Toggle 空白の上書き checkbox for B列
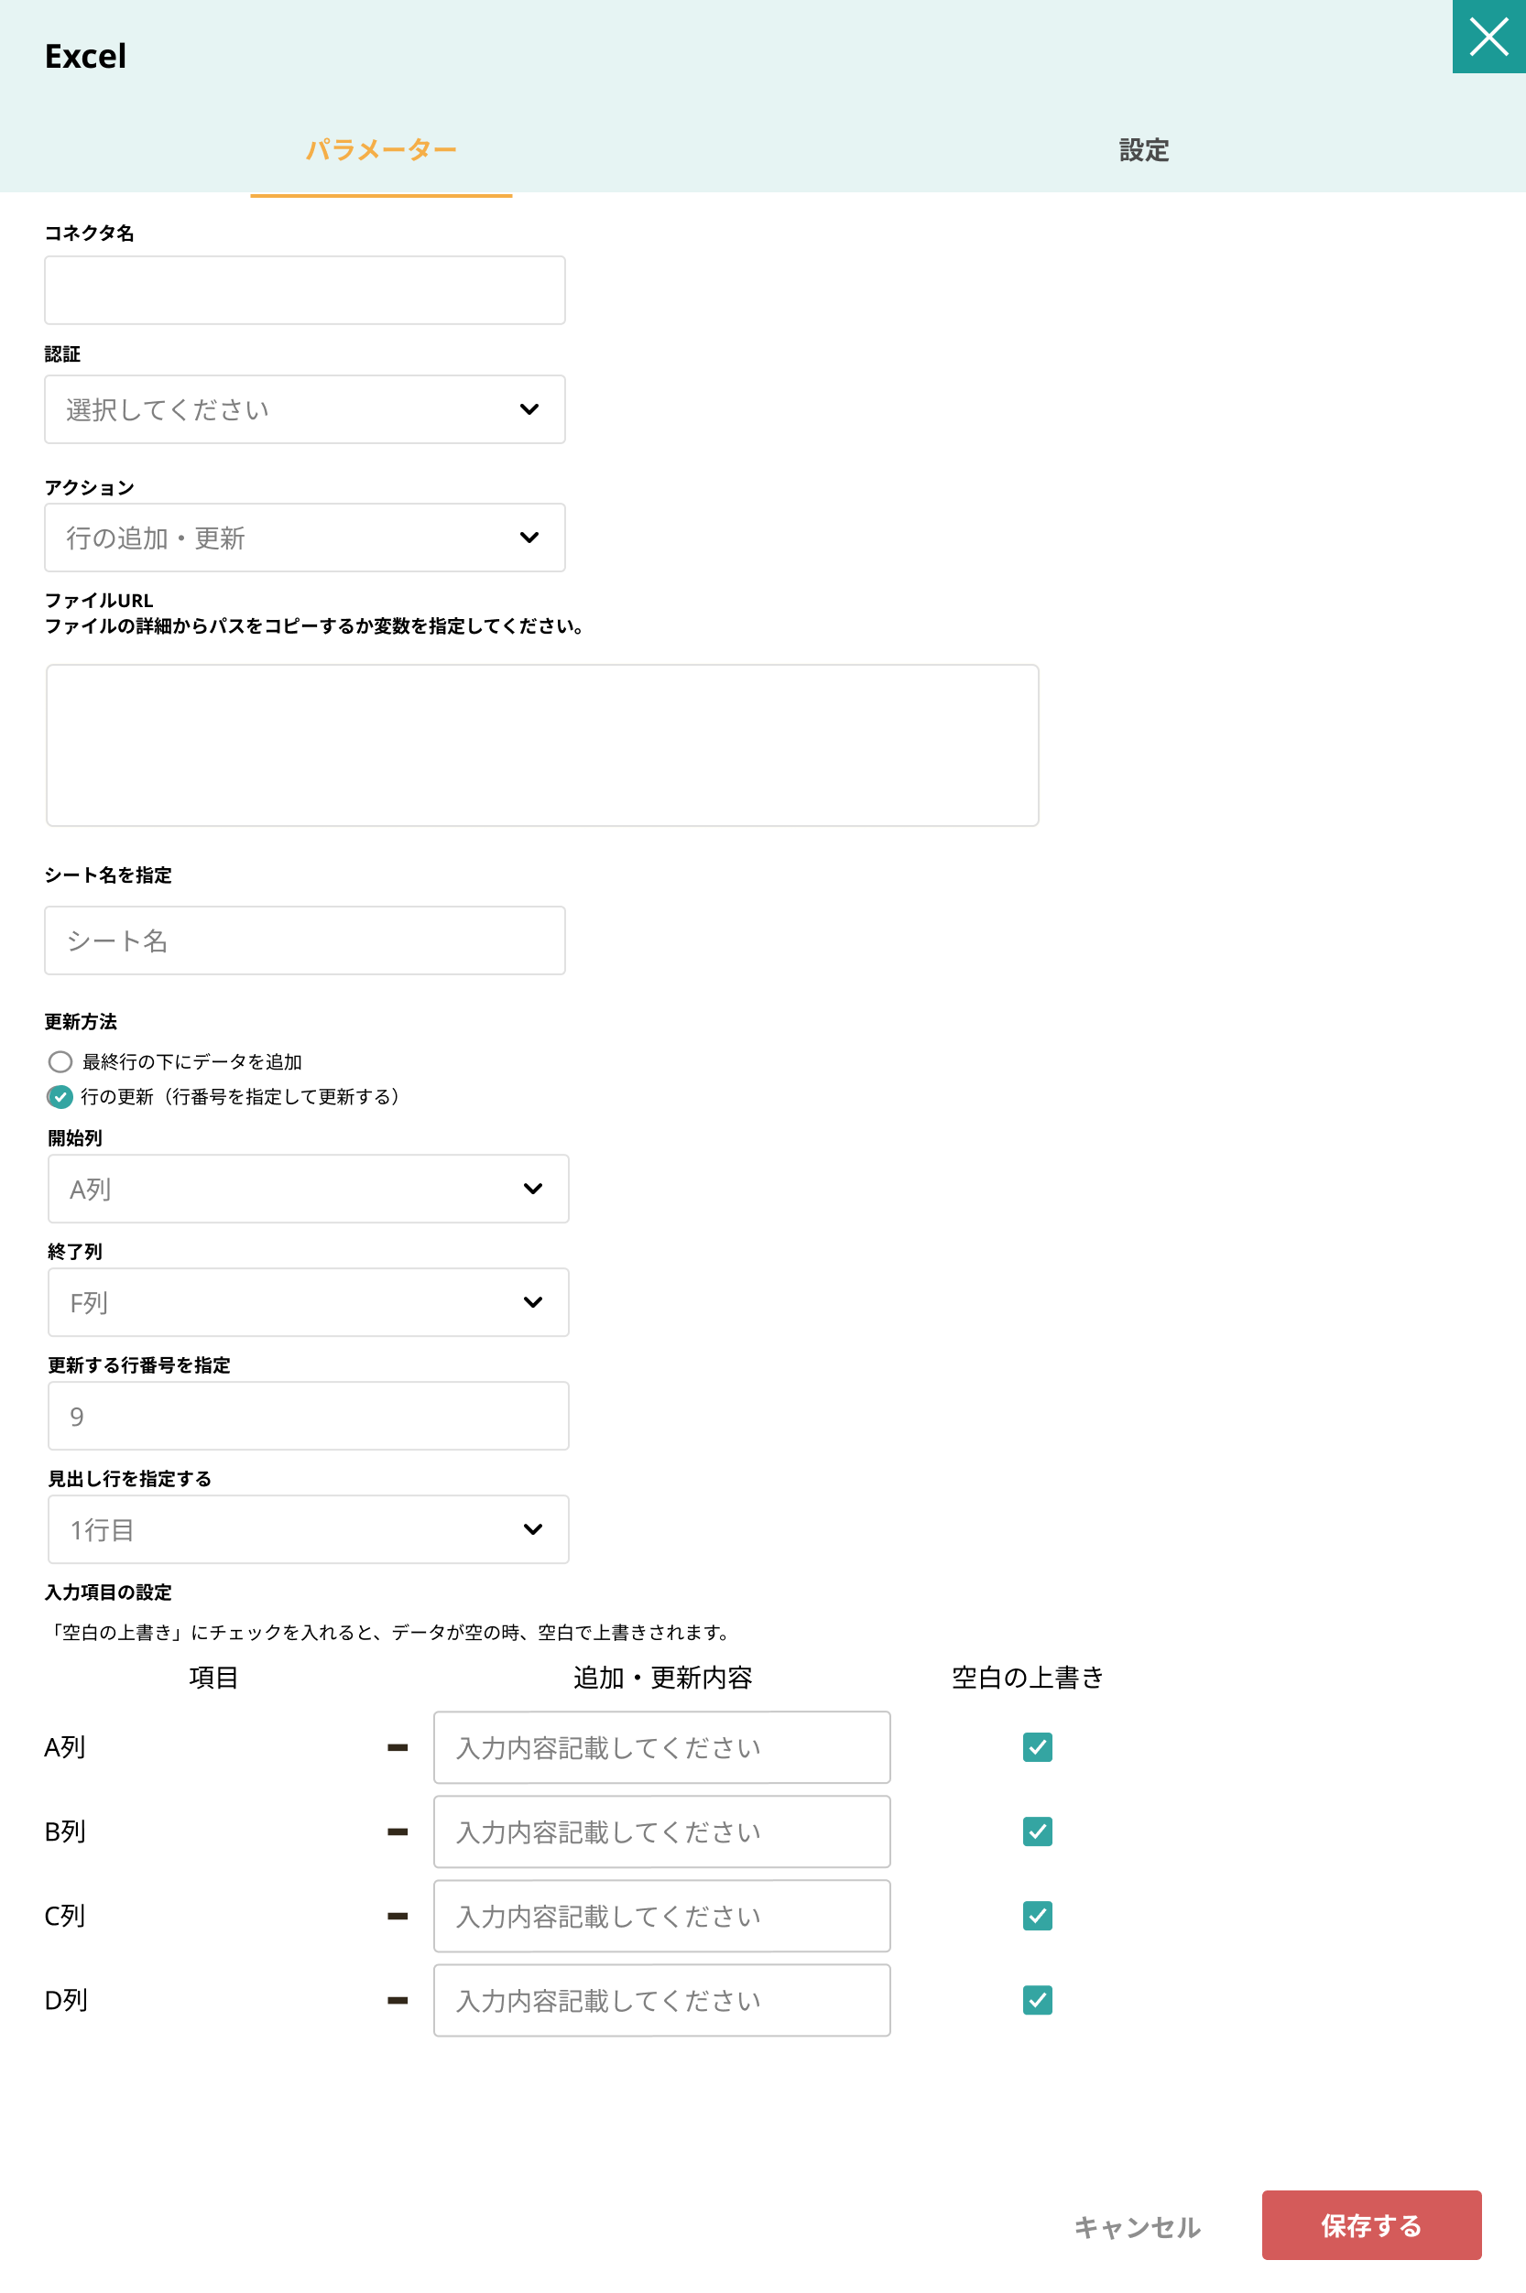This screenshot has width=1526, height=2293. (x=1038, y=1831)
